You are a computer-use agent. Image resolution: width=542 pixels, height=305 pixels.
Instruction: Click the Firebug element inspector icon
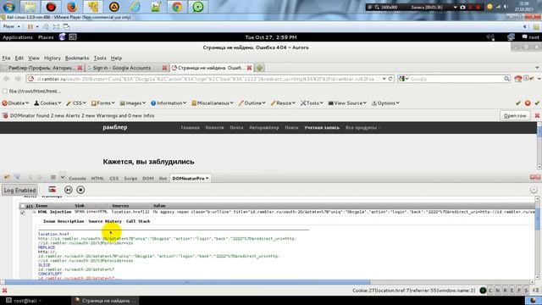[x=17, y=178]
